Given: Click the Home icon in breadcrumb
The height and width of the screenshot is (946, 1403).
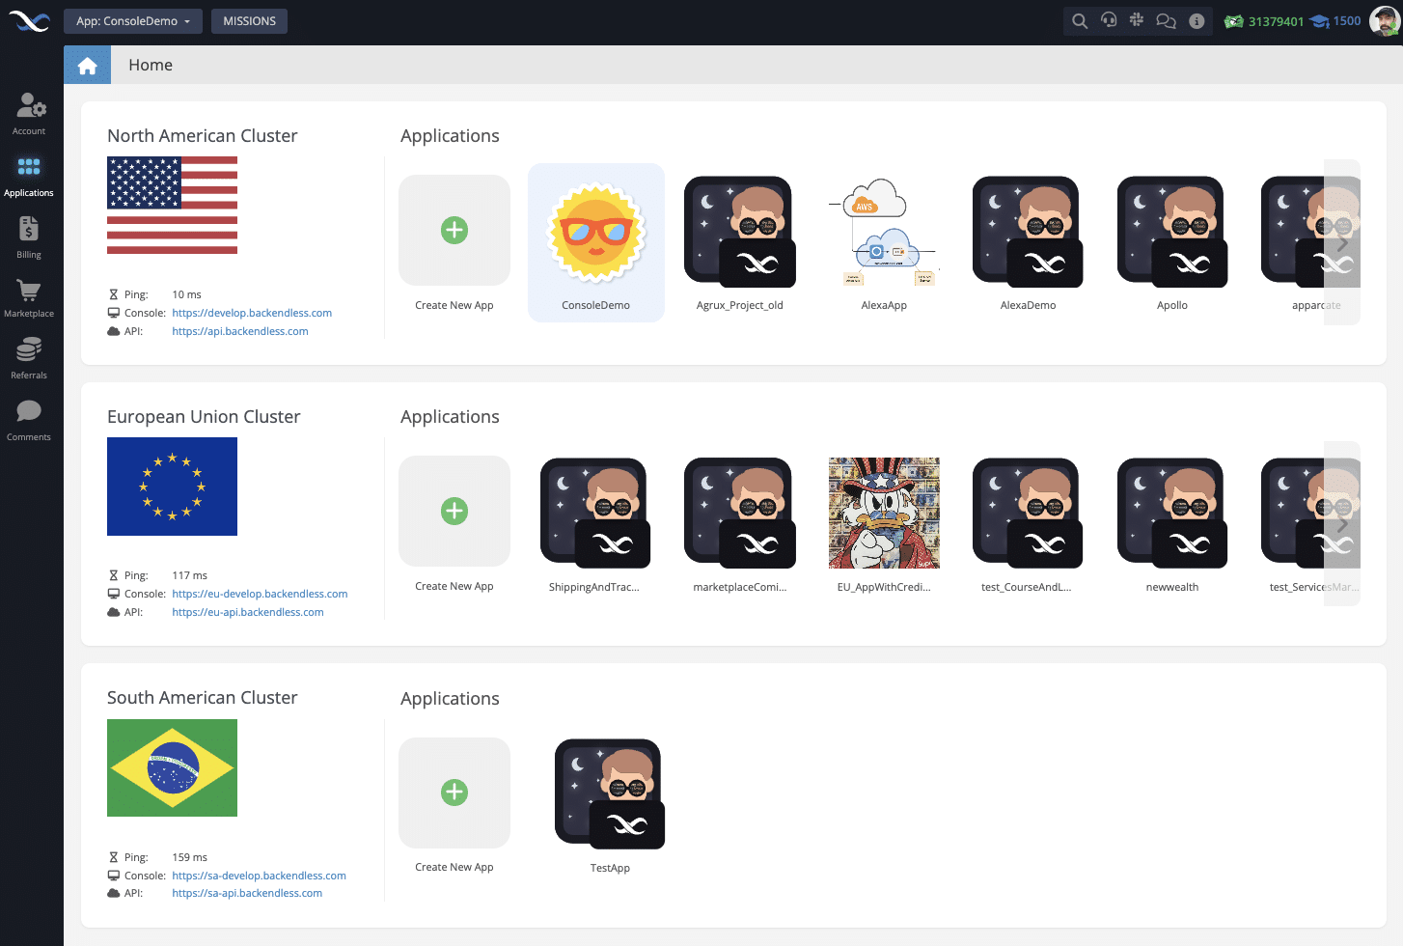Looking at the screenshot, I should click(x=88, y=65).
